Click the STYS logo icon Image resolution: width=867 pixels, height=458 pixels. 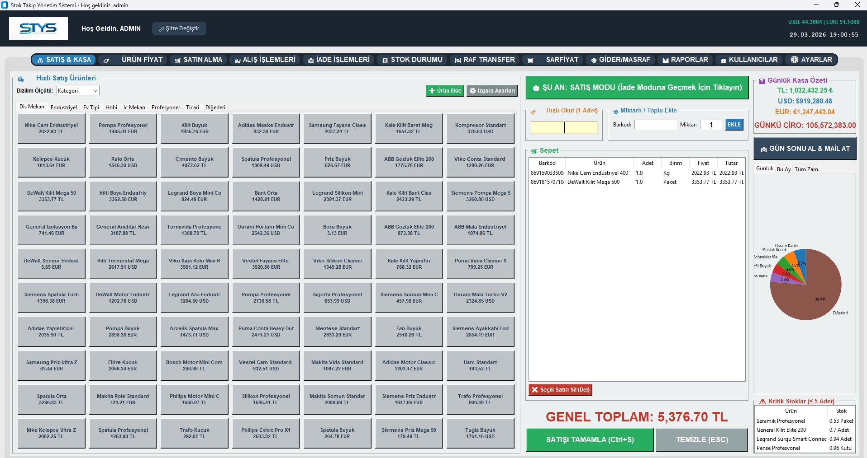pyautogui.click(x=38, y=28)
